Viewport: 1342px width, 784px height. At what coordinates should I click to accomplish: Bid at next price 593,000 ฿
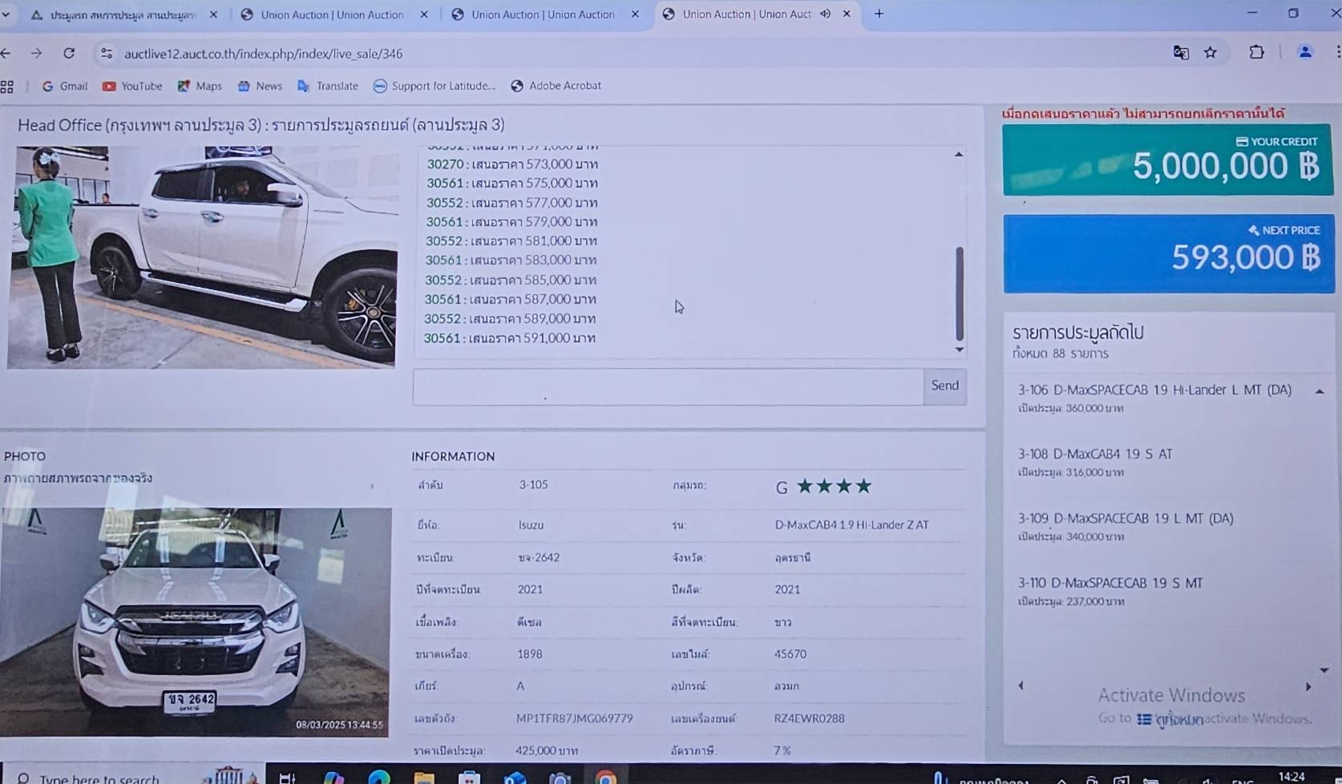pyautogui.click(x=1168, y=254)
